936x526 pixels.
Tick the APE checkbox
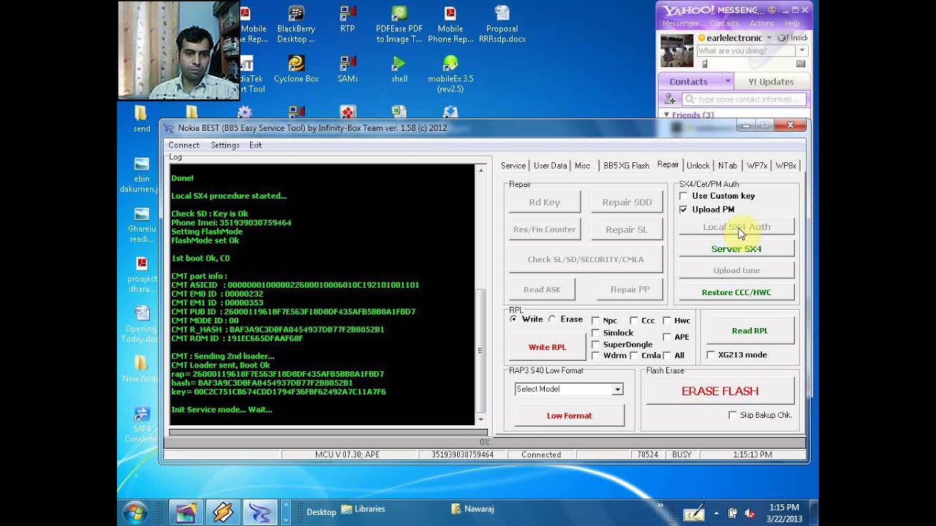click(667, 337)
